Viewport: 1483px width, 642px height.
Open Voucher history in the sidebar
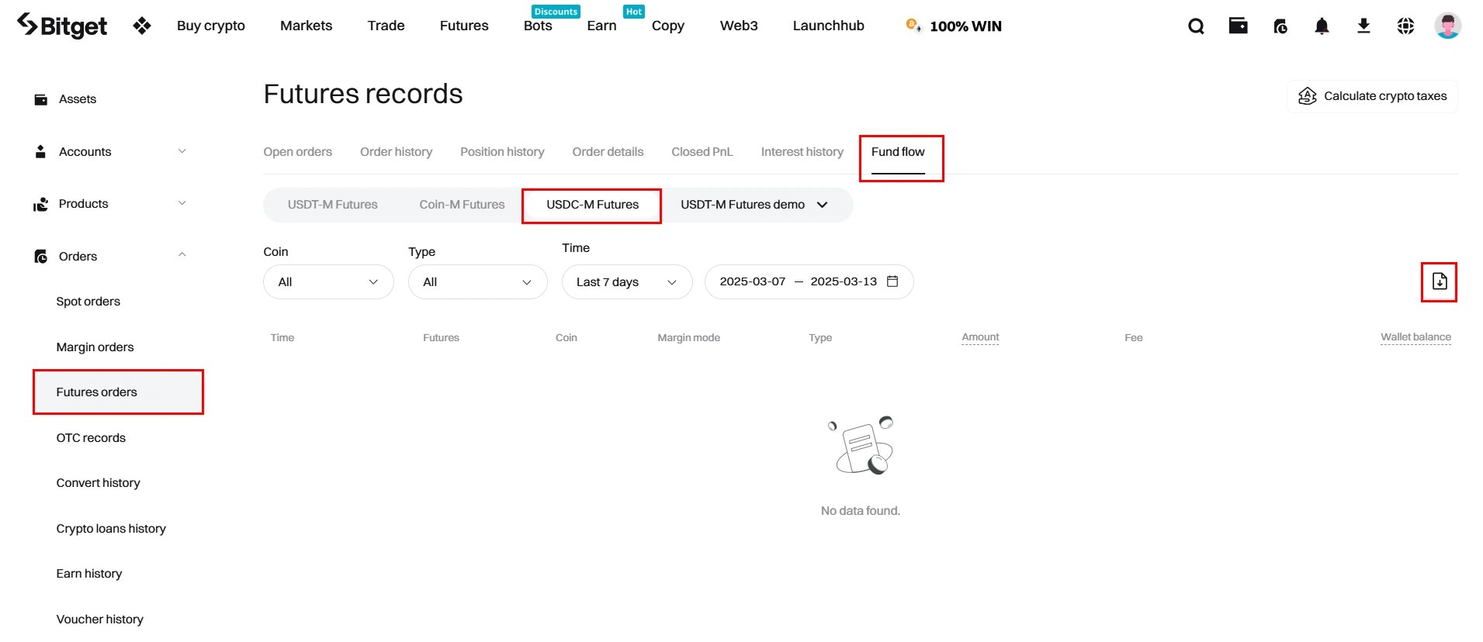tap(99, 620)
